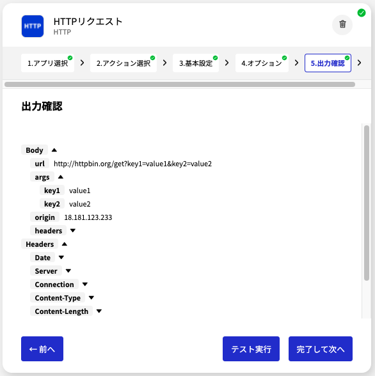Click green checkmark status icon at top right
The image size is (375, 376).
pos(362,13)
